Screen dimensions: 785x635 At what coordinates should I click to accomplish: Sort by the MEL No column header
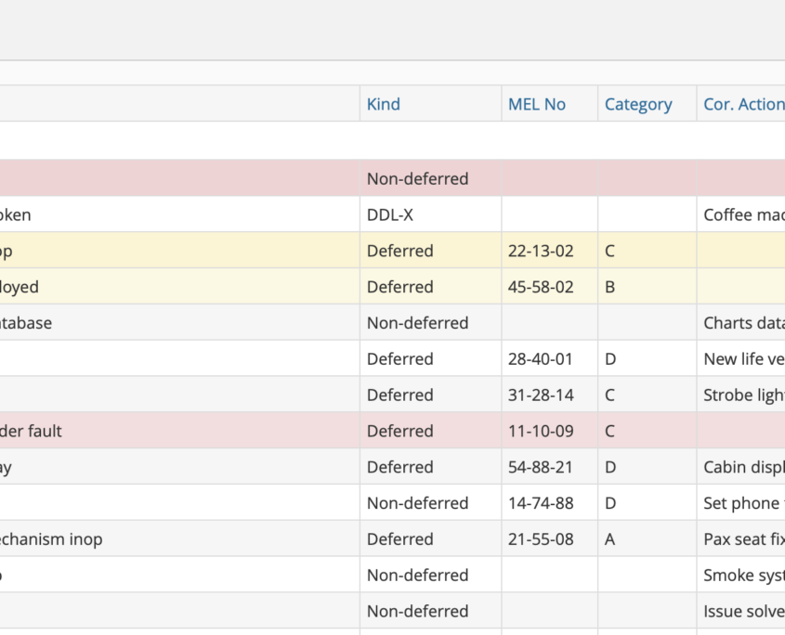point(536,105)
